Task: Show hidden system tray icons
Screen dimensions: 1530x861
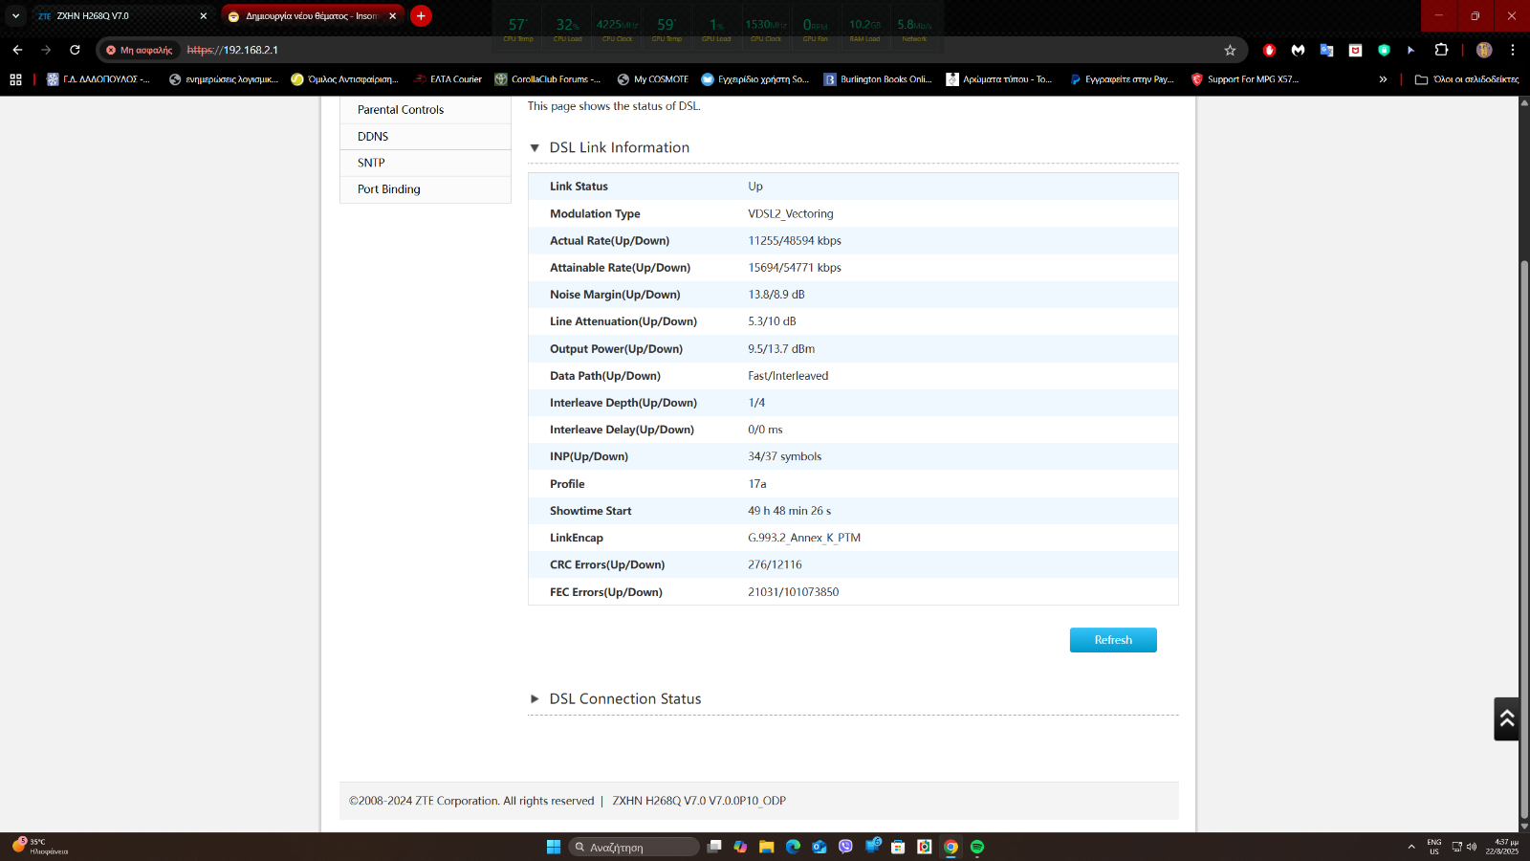Action: [1411, 847]
